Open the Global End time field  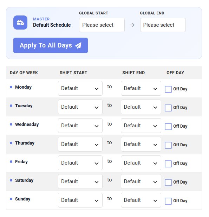tap(163, 25)
